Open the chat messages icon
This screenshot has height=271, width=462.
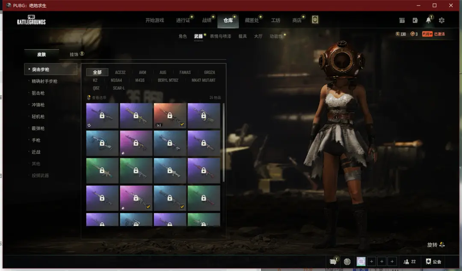(333, 262)
